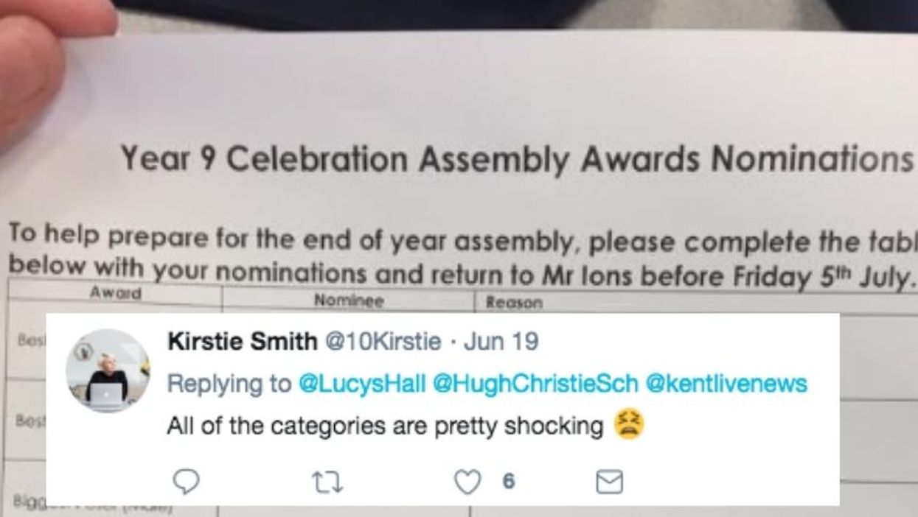
Task: Visit the @LucysHall mention
Action: point(361,384)
